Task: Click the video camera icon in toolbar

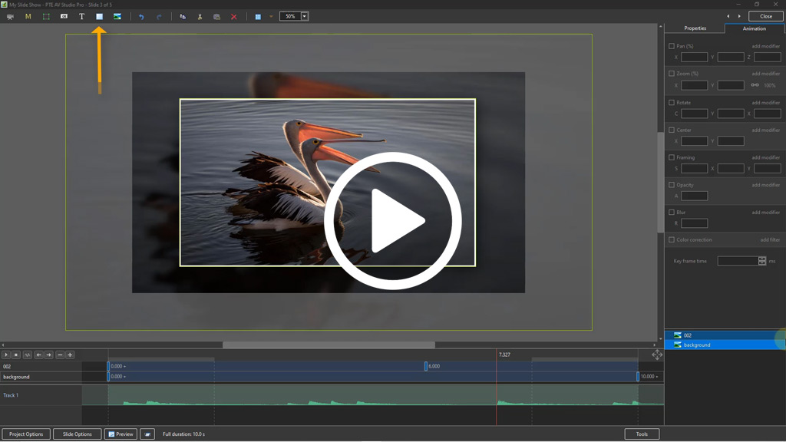Action: click(10, 17)
